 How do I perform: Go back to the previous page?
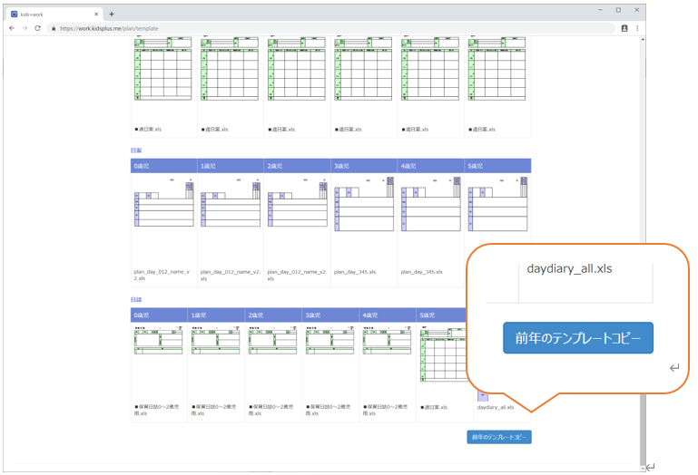[x=12, y=28]
